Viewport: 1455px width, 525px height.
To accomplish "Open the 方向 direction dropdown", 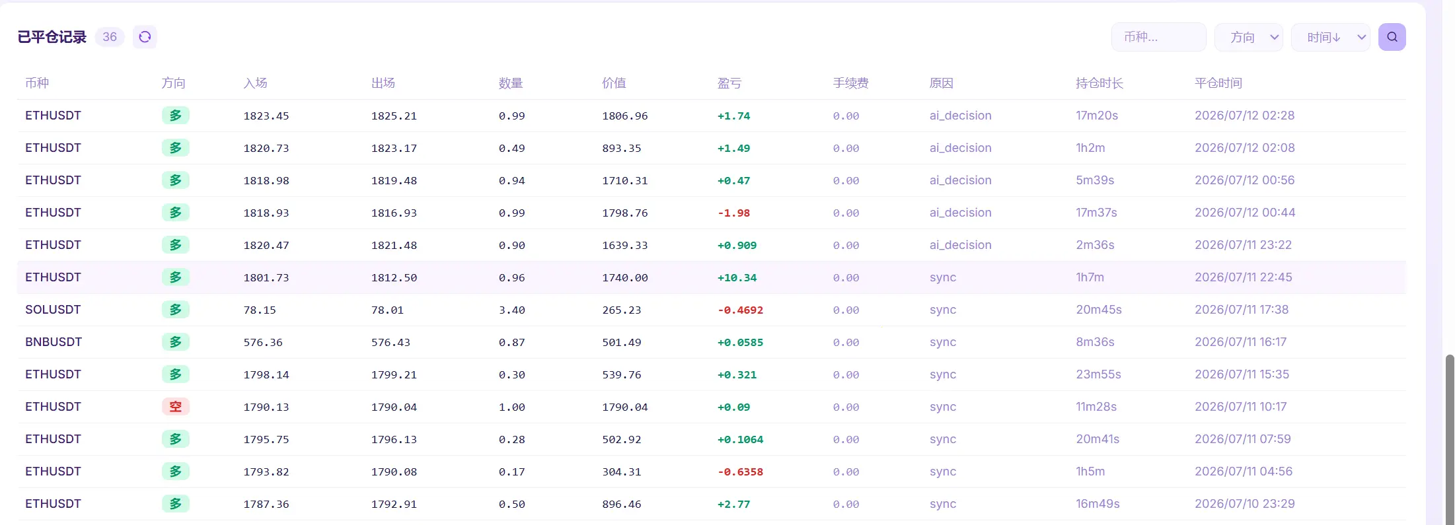I will pyautogui.click(x=1248, y=37).
